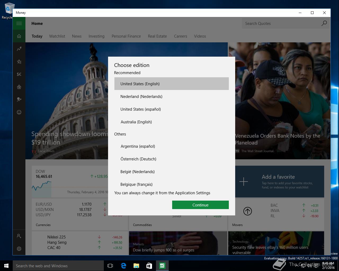This screenshot has height=271, width=339.
Task: Open the Windows Start menu
Action: coord(6,266)
